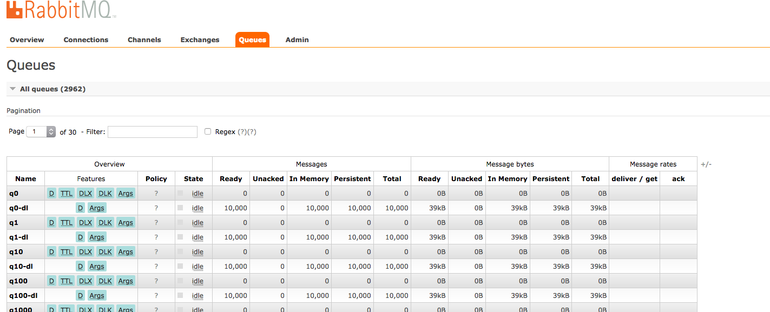770x312 pixels.
Task: Enable the Regex filter checkbox
Action: click(208, 131)
